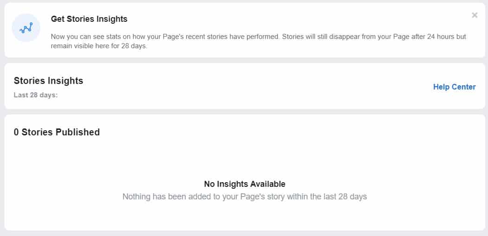Image resolution: width=488 pixels, height=236 pixels.
Task: Click the word 'Published' in stories count heading
Action: click(x=78, y=132)
